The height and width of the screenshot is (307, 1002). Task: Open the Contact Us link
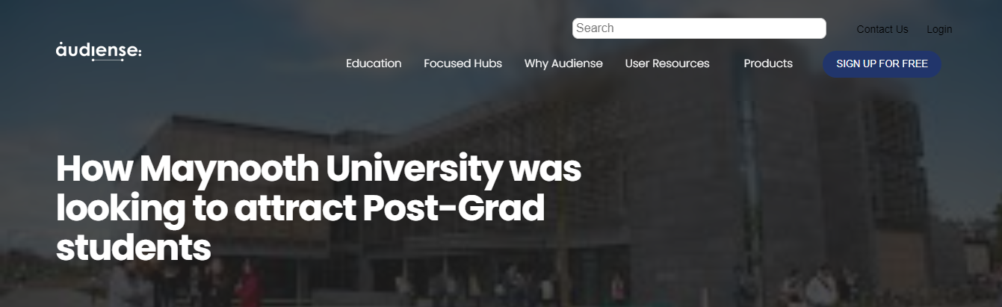882,29
